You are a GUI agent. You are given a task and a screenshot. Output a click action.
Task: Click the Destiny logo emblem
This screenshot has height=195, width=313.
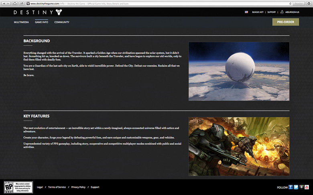pyautogui.click(x=59, y=12)
